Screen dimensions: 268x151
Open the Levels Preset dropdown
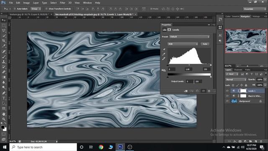pos(189,36)
